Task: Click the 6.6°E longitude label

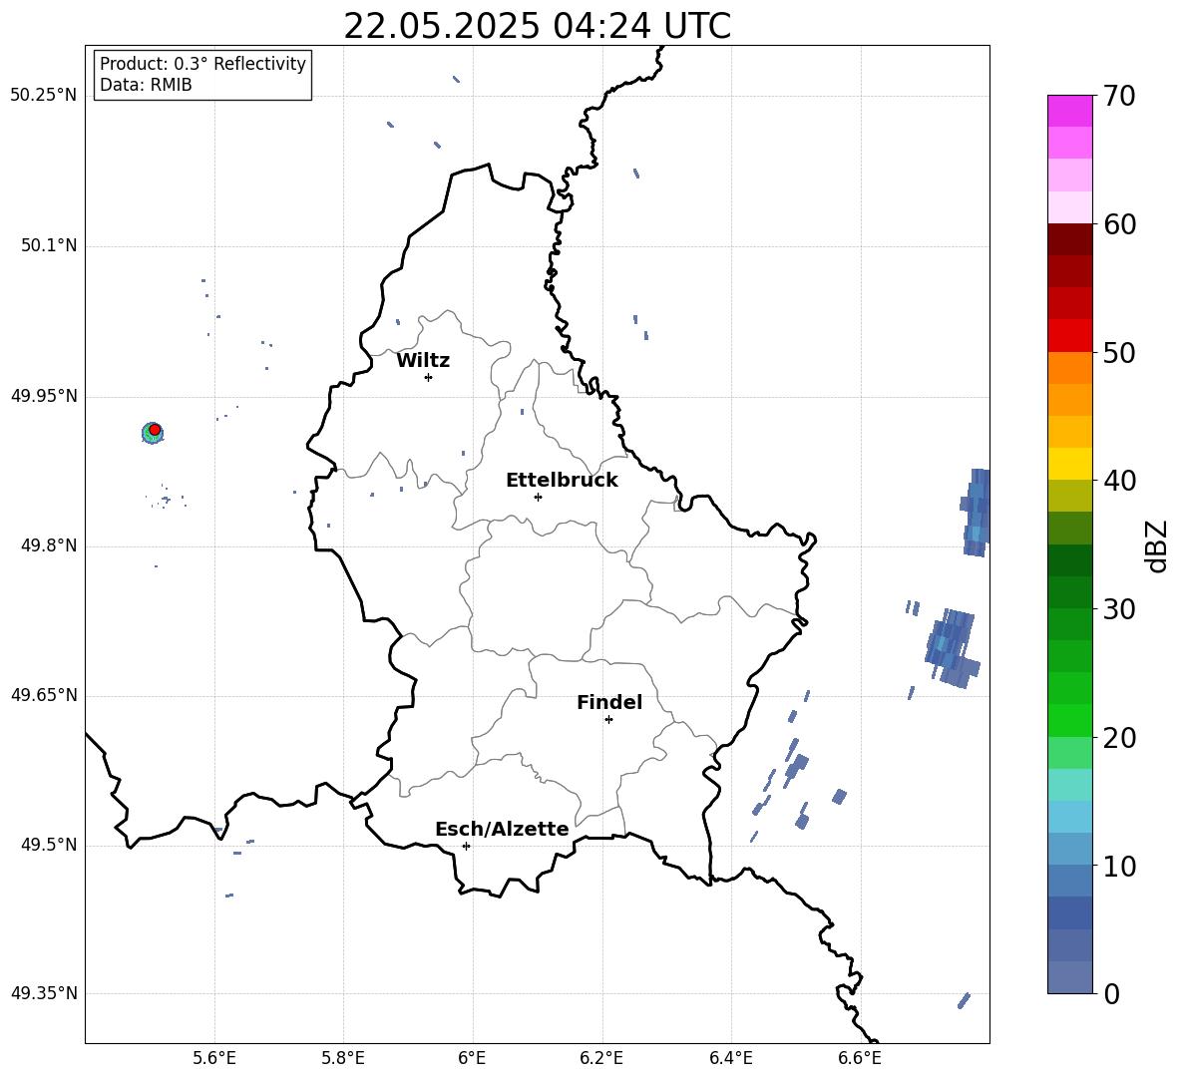Action: point(860,1058)
